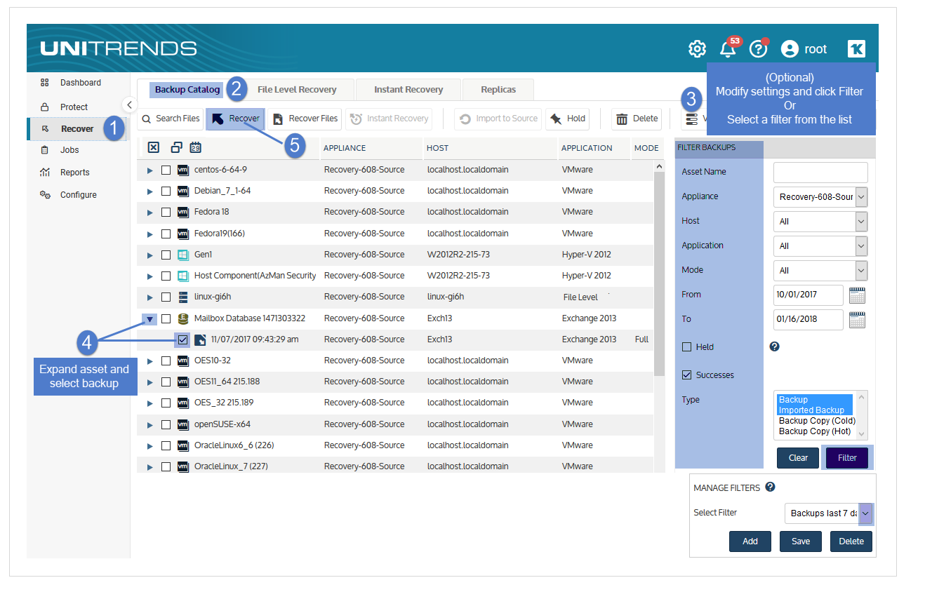
Task: Click the deselect all X icon
Action: point(154,147)
